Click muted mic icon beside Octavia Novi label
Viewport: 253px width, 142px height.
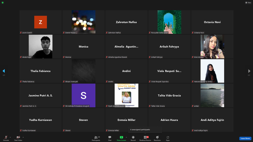[x=193, y=33]
